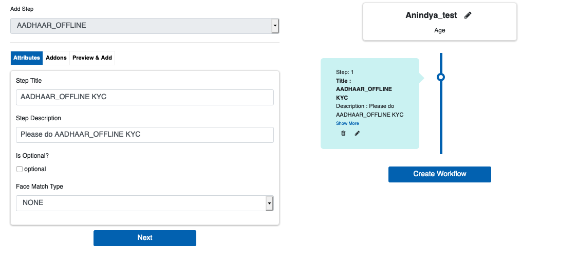Viewport: 577px width, 259px height.
Task: Click the pencil icon beside Anindya_test
Action: [x=468, y=15]
